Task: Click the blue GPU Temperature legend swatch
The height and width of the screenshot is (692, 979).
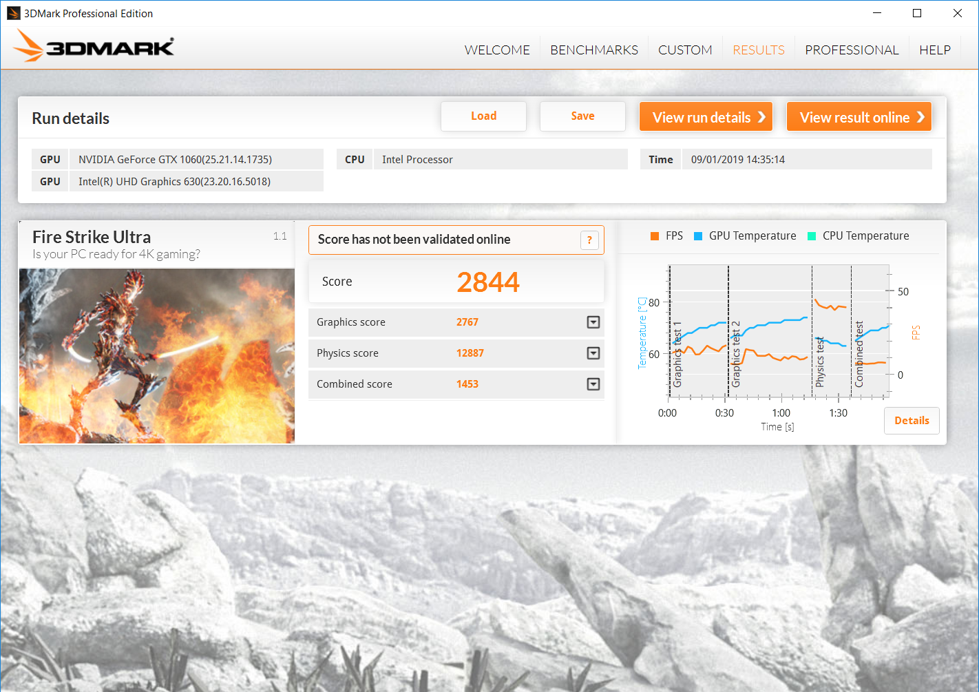Action: [698, 236]
